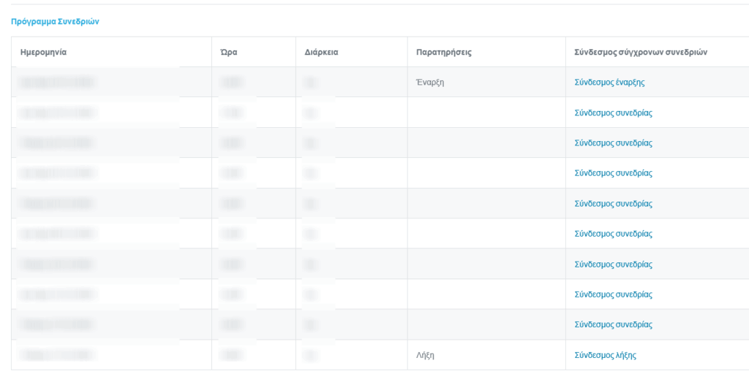The image size is (749, 377).
Task: Open Σύνδεσμος συνεδρίας link in fourth row
Action: click(613, 173)
